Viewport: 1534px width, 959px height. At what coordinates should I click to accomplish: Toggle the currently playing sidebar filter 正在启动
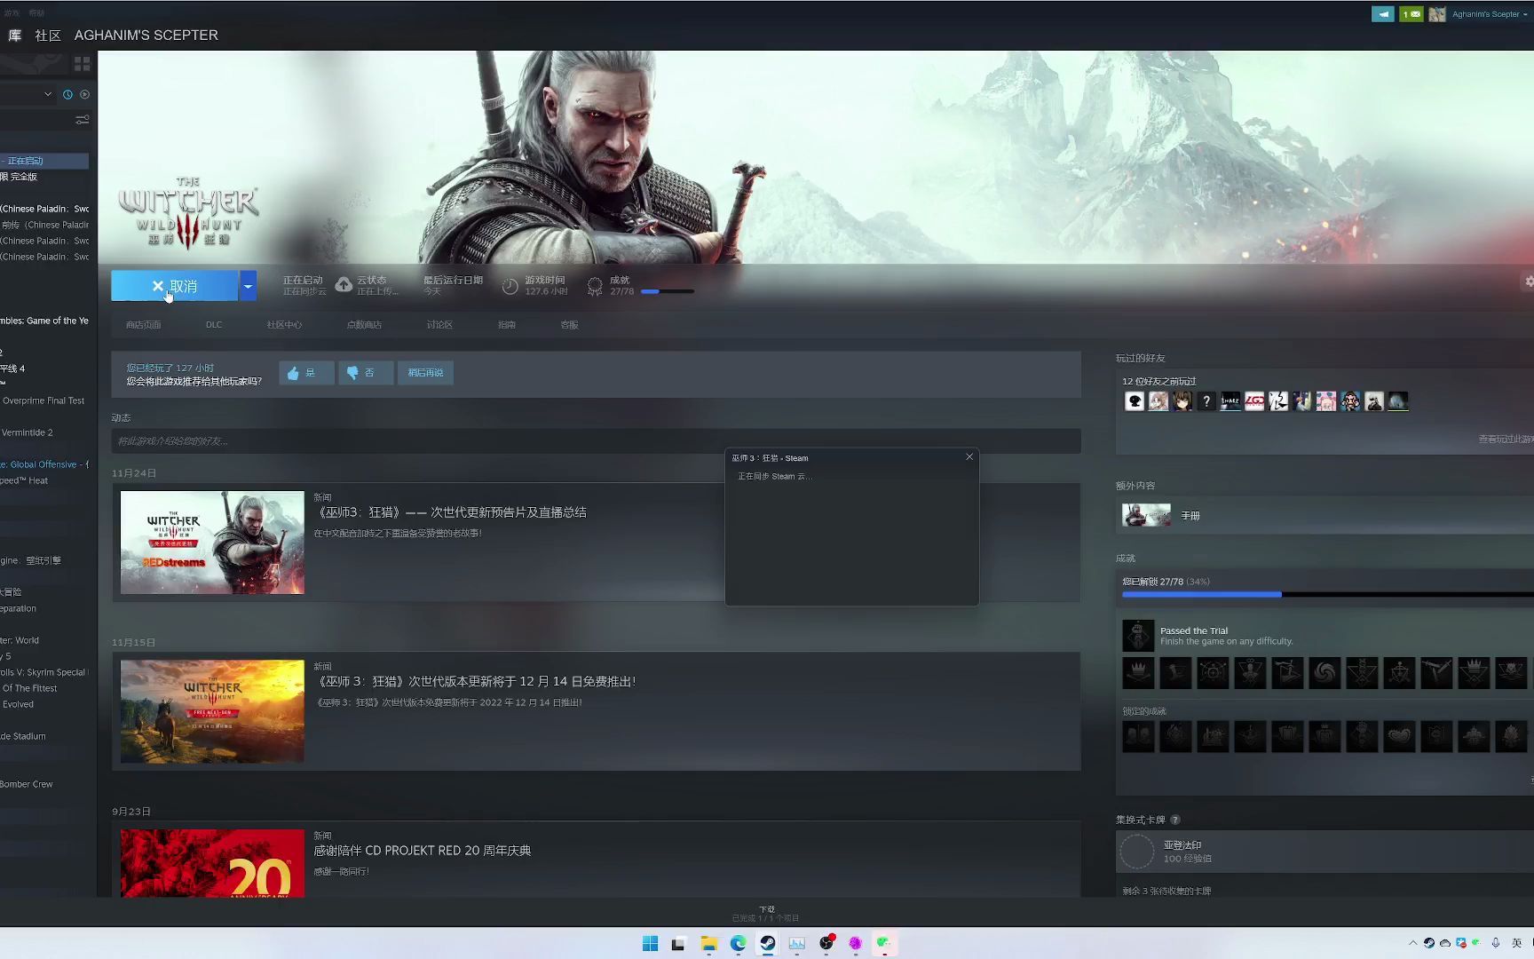click(x=43, y=161)
